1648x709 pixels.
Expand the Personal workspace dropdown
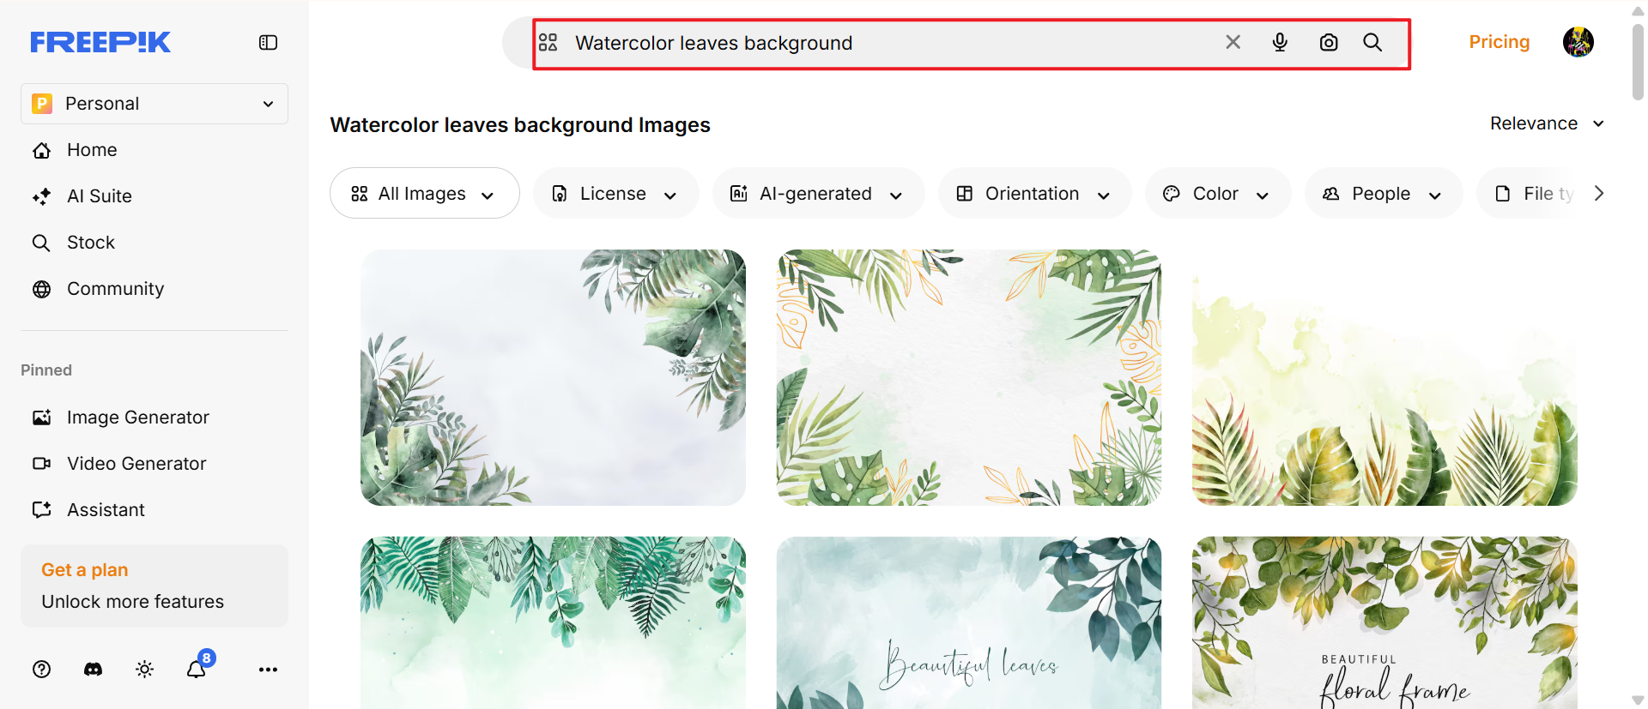click(154, 104)
